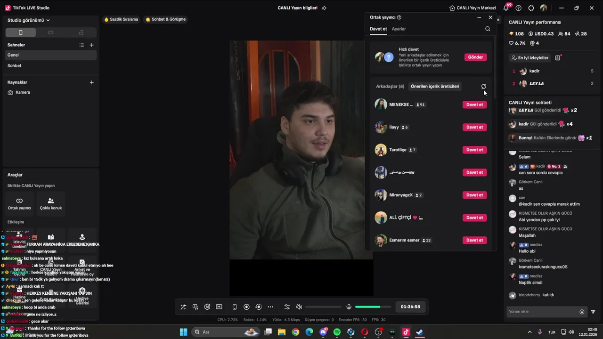Viewport: 603px width, 339px height.
Task: Select portrait phone layout mode
Action: 20,32
